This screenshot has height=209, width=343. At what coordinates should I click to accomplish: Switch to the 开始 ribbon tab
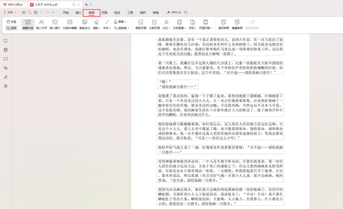pyautogui.click(x=66, y=13)
